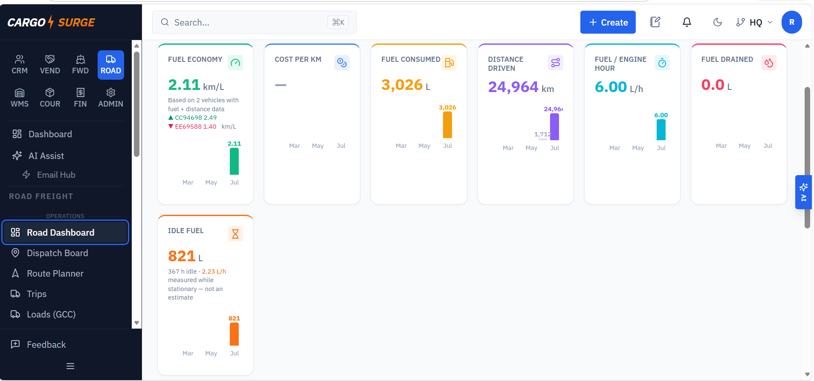Click the Fuel / Engine Hour timer icon
Image resolution: width=814 pixels, height=381 pixels.
[x=662, y=63]
